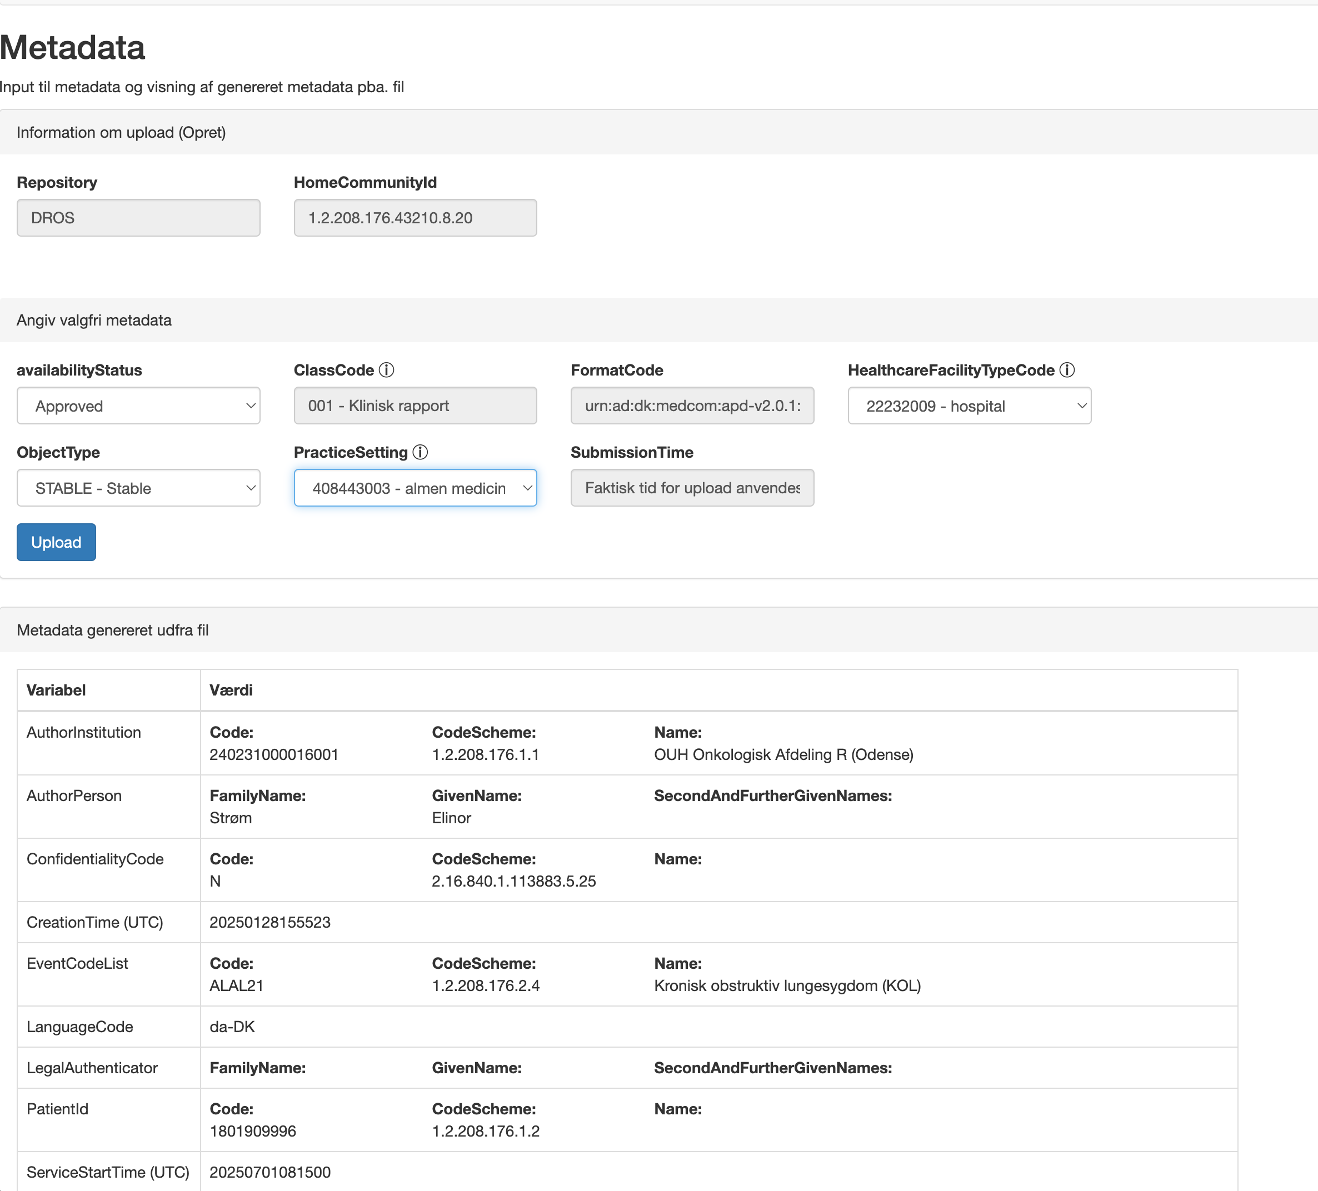Click the Repository DROS field
The height and width of the screenshot is (1191, 1318).
[138, 218]
